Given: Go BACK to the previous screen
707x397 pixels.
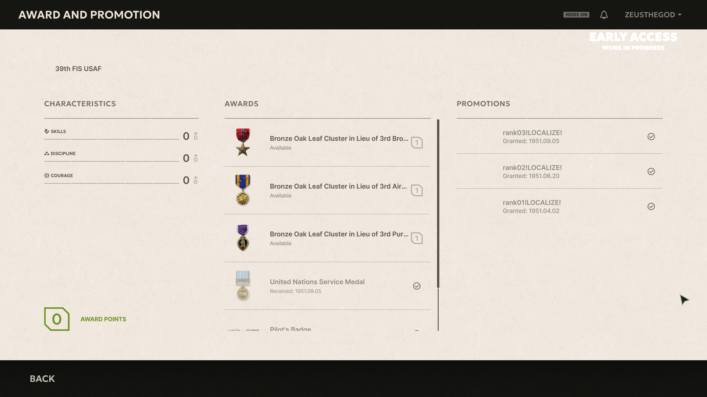Looking at the screenshot, I should pyautogui.click(x=42, y=379).
